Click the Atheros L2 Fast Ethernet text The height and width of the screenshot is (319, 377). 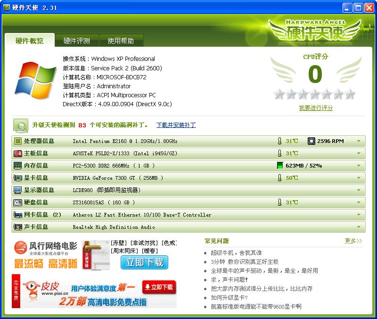coord(142,215)
